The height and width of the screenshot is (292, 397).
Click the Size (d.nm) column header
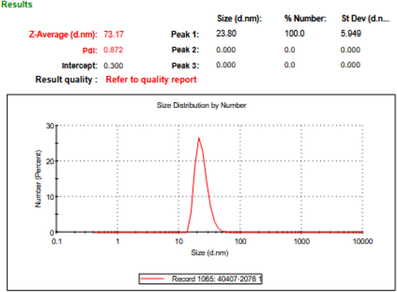click(239, 19)
